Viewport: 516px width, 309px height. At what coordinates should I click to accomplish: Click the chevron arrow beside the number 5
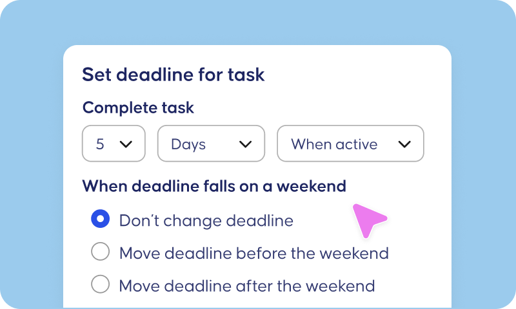[x=126, y=144]
